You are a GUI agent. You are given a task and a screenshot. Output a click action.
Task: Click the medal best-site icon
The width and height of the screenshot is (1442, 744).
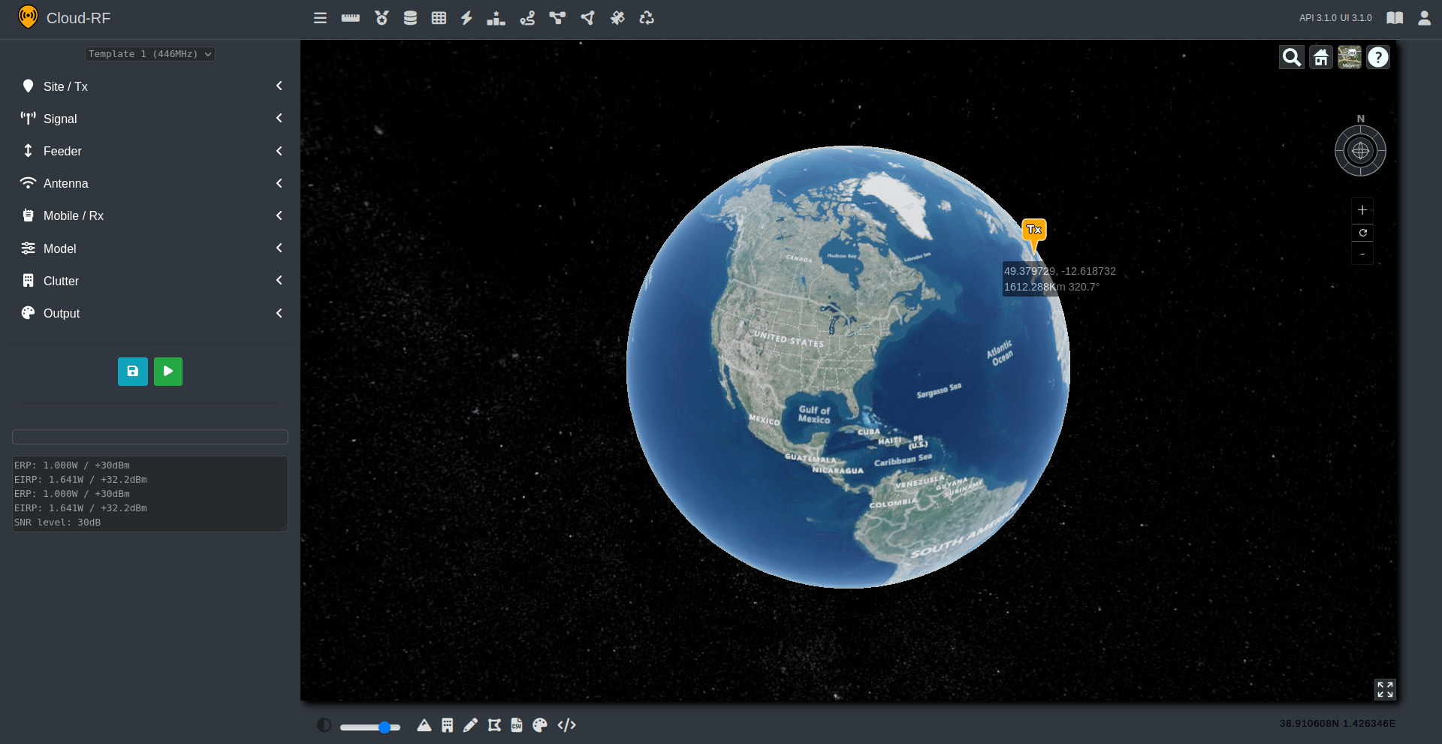point(382,18)
